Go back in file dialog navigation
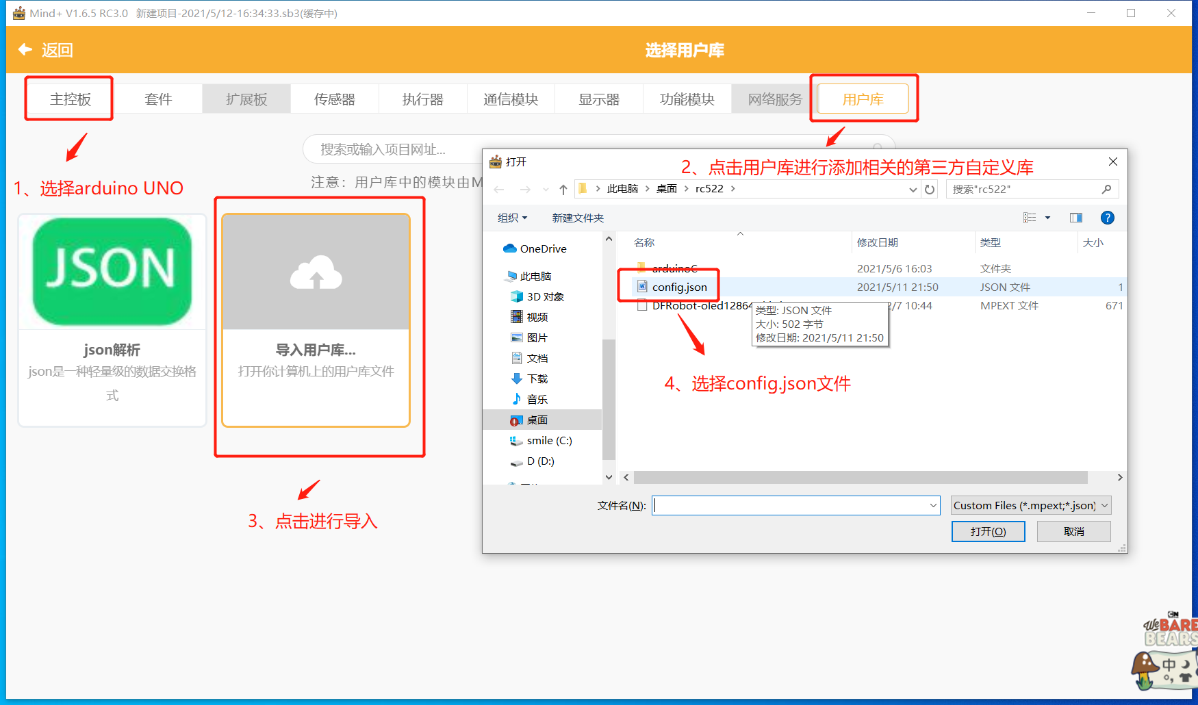Screen dimensions: 1198x705 click(499, 189)
